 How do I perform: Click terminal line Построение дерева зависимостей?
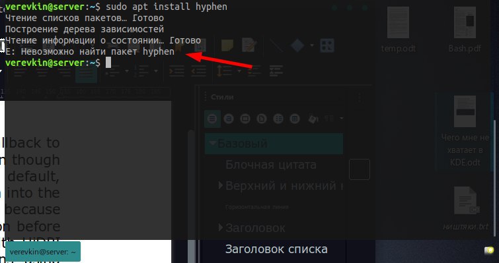[x=85, y=29]
